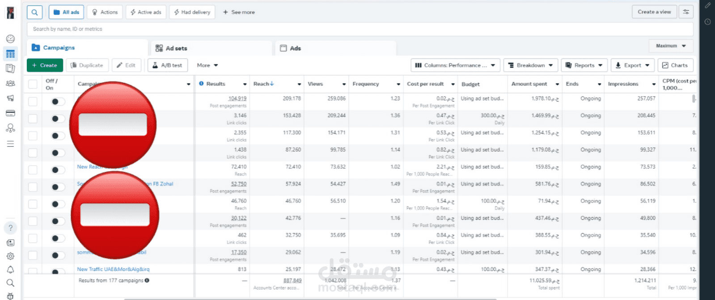This screenshot has height=300, width=715.
Task: Select the Actions filter tab
Action: click(x=105, y=12)
